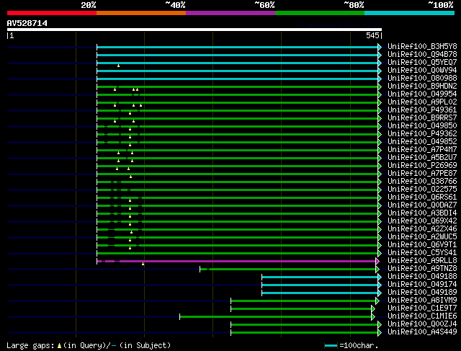
Task: Select the UniRef100_A7P4M7 label
Action: tap(422, 150)
